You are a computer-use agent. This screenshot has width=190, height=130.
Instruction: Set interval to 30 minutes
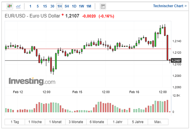click(x=52, y=6)
